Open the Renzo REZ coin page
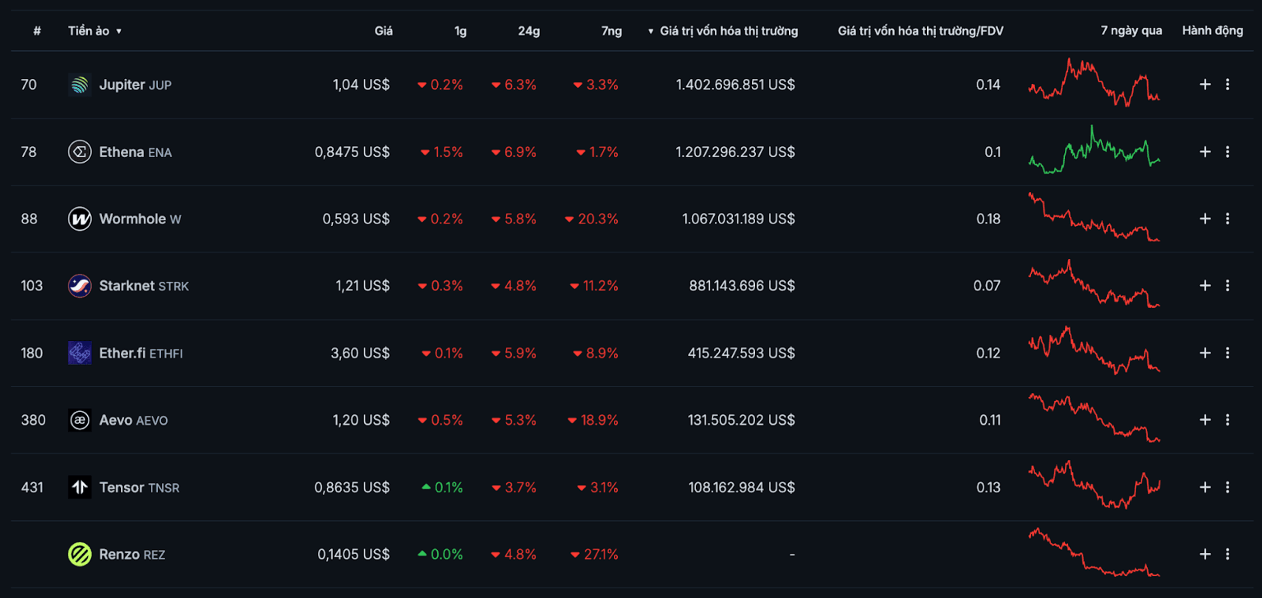The width and height of the screenshot is (1262, 598). (132, 555)
